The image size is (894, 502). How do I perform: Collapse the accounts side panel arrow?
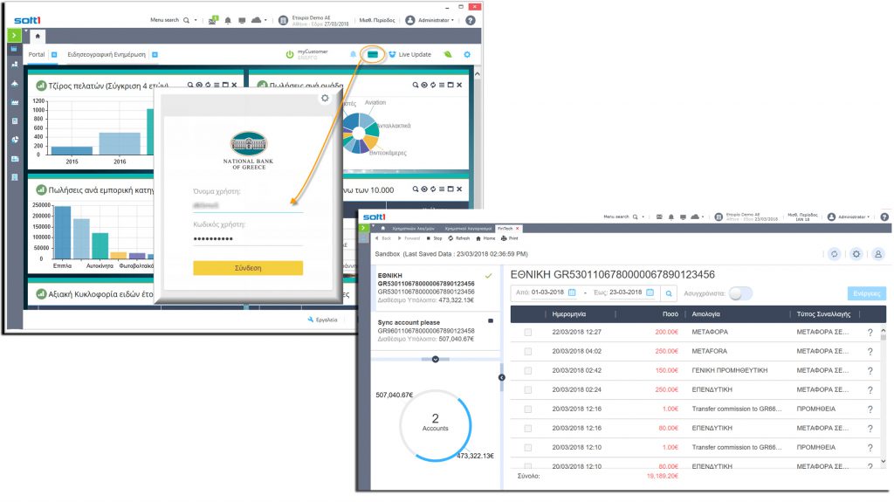pyautogui.click(x=502, y=377)
